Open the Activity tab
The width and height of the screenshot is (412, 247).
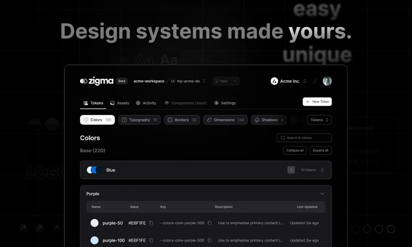146,103
